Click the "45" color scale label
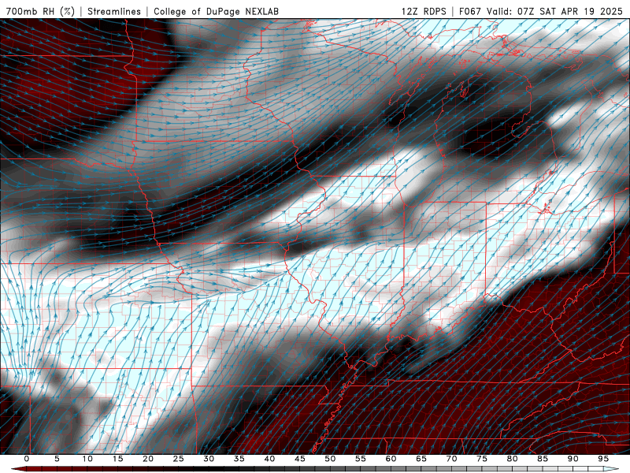Image resolution: width=630 pixels, height=473 pixels. [300, 459]
